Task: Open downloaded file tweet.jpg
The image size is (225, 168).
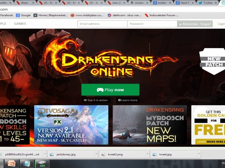Action: click(174, 154)
